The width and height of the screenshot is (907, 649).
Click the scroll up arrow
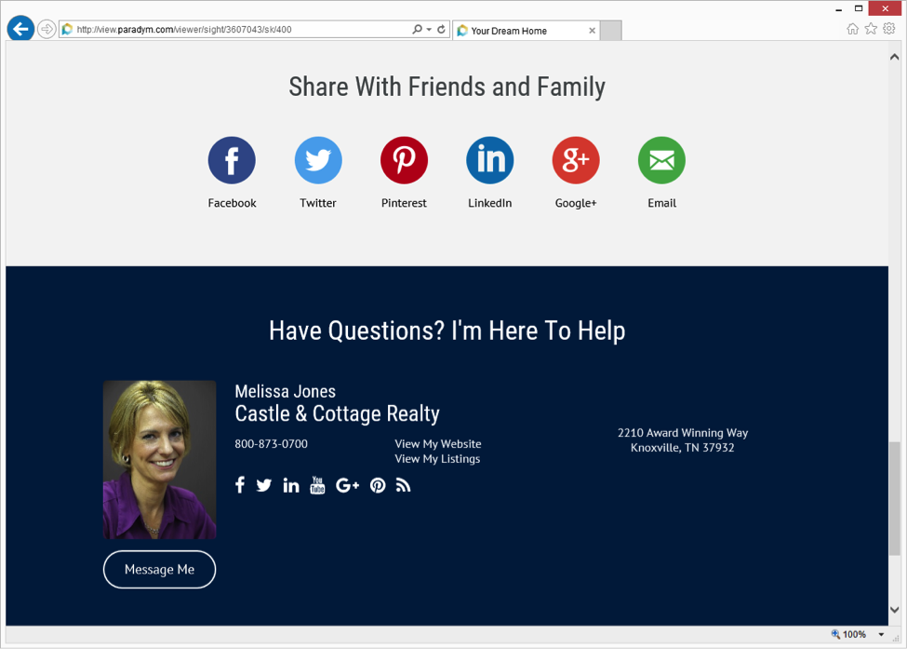[894, 57]
